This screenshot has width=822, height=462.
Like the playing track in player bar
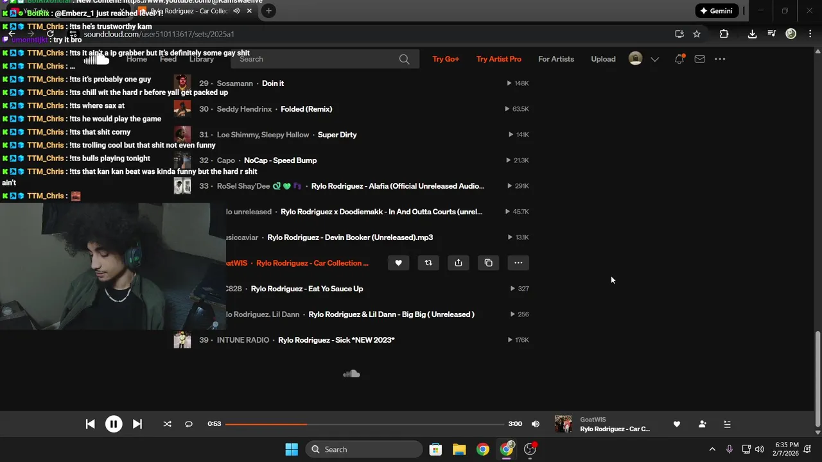[676, 424]
